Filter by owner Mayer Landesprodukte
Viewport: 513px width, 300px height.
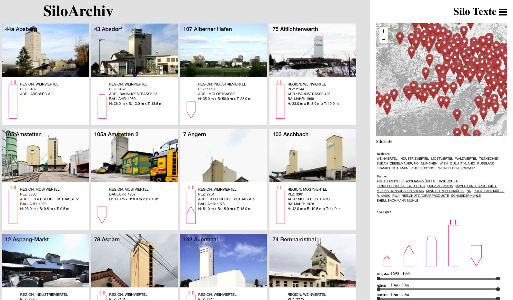(476, 186)
